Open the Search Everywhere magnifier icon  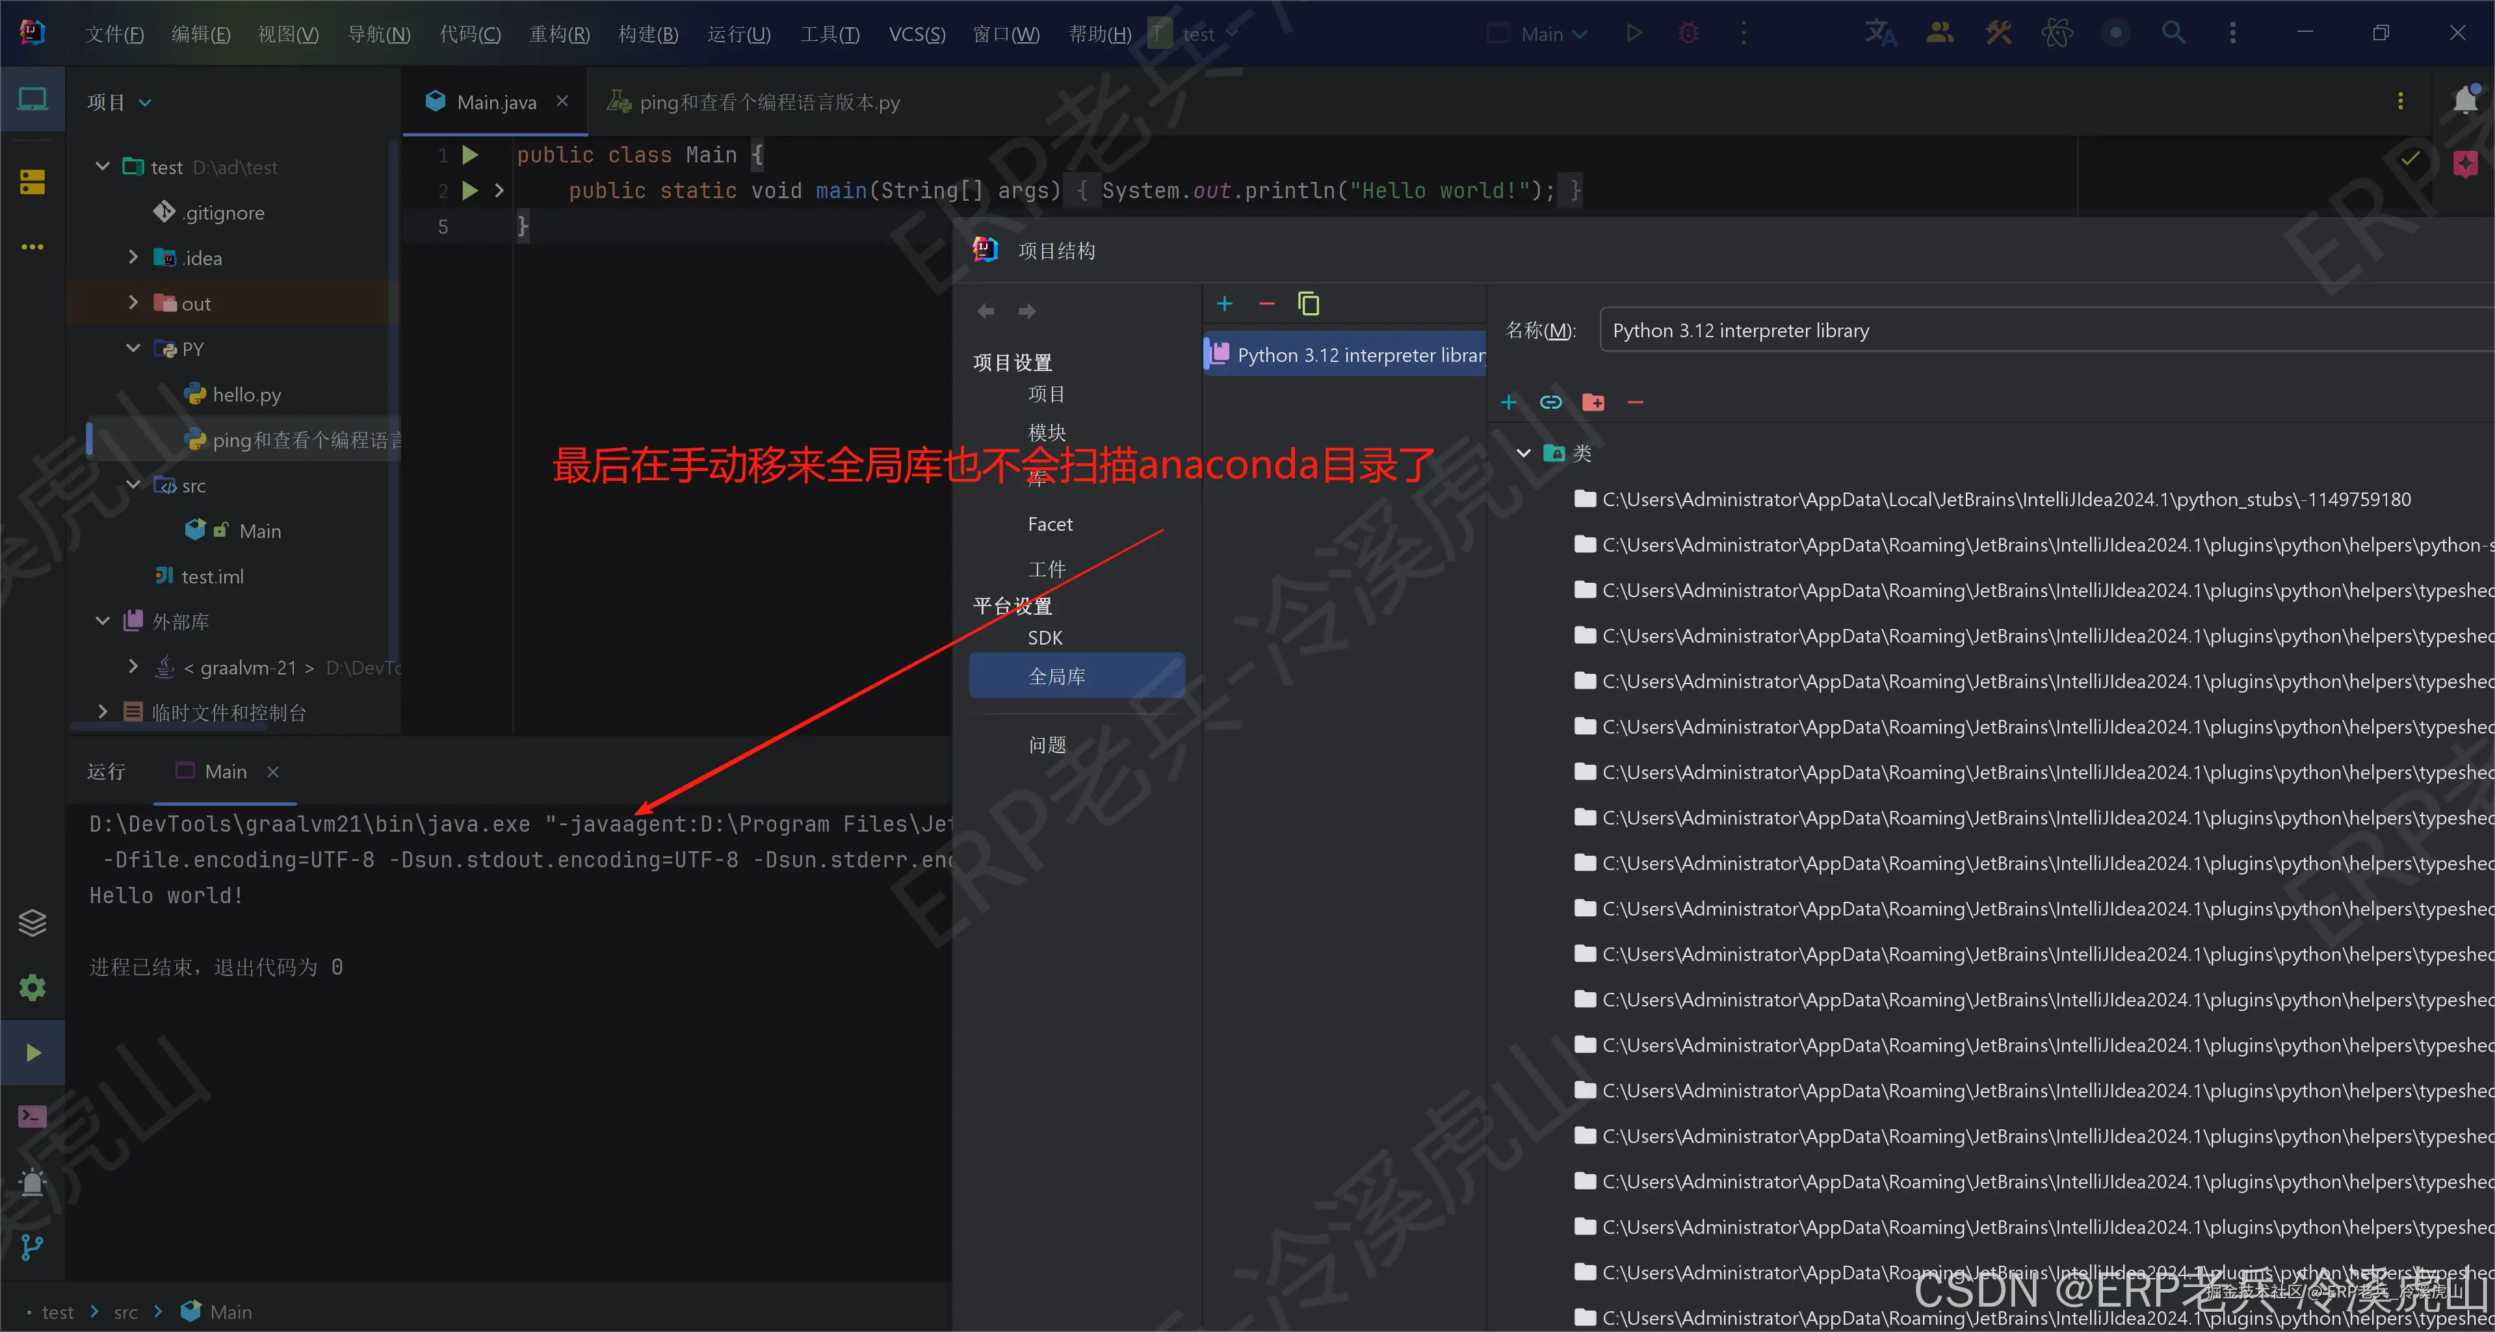point(2173,33)
